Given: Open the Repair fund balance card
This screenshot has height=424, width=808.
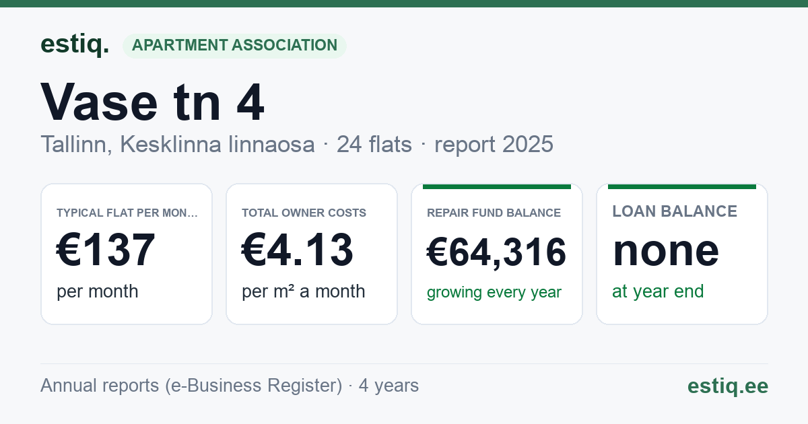Looking at the screenshot, I should (497, 254).
